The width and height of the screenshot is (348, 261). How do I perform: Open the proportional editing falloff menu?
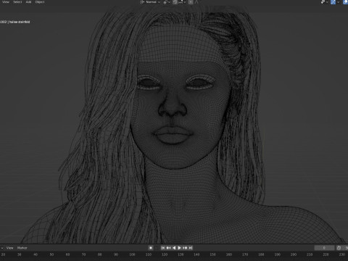pos(196,2)
